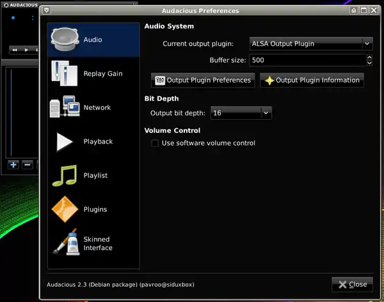Open the Replay Gain settings icon
The width and height of the screenshot is (384, 302).
(65, 74)
